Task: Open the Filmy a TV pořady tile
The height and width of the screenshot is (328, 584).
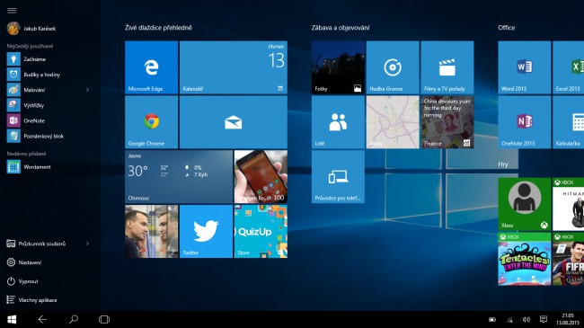Action: click(447, 67)
